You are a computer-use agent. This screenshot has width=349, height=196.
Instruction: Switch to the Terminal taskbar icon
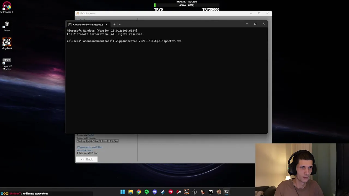tap(226, 192)
